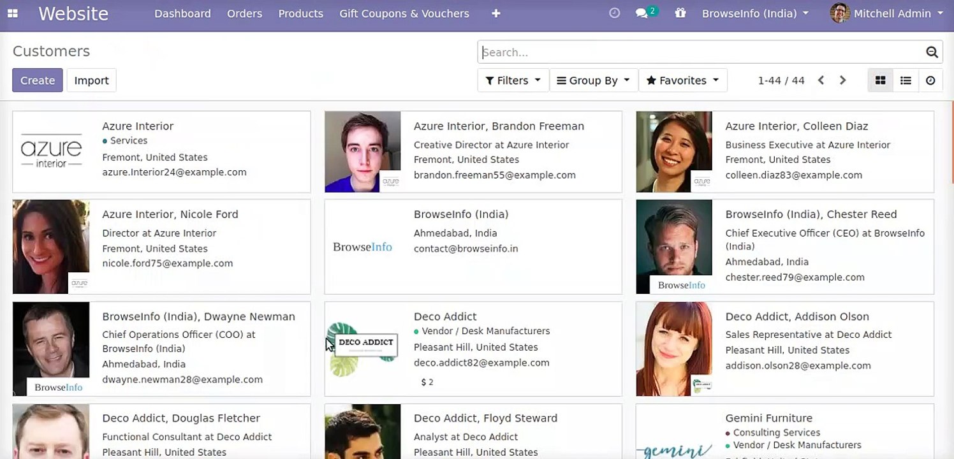Open Deco Addict, Floyd Steward title
The image size is (954, 459).
tap(485, 418)
